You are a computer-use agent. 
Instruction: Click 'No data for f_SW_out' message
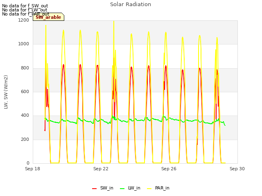(25, 6)
